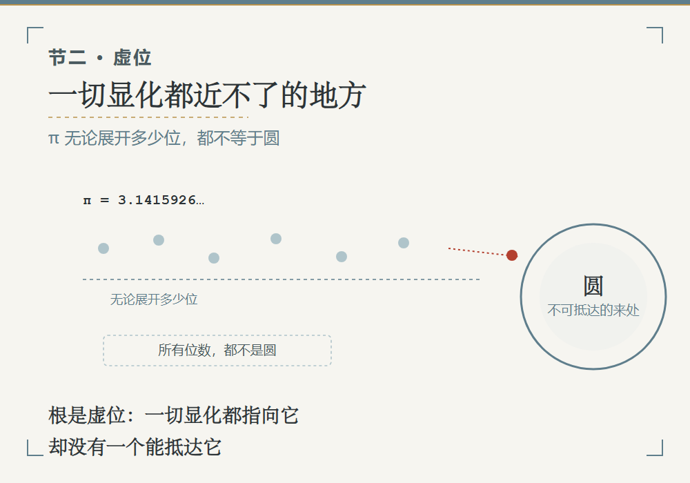Screen dimensions: 690x483
Task: Click the bottom-left corner bracket decoration
Action: pos(35,448)
